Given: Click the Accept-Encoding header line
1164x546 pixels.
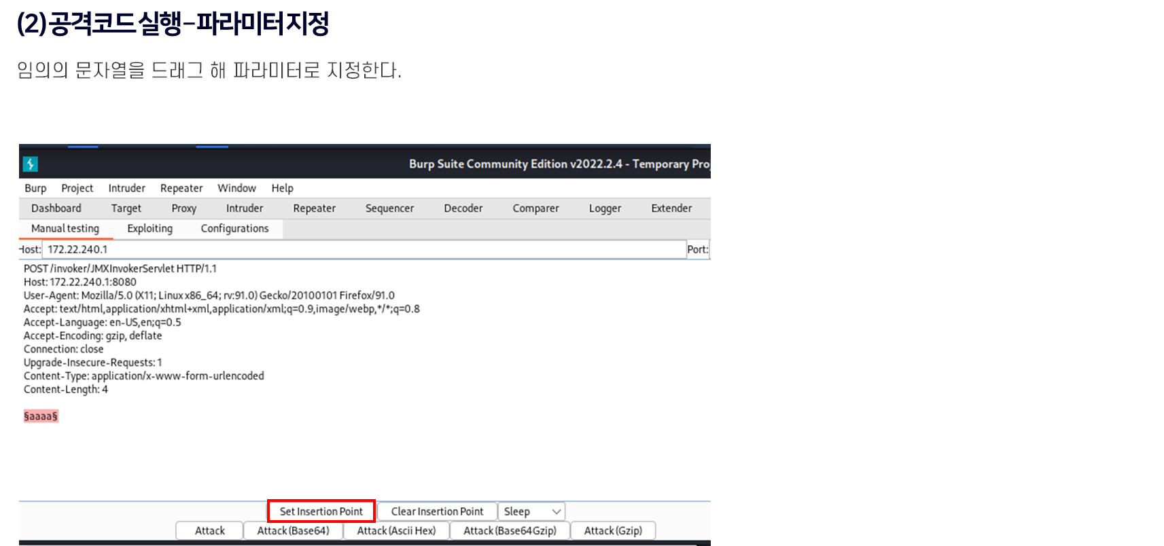Looking at the screenshot, I should click(93, 335).
